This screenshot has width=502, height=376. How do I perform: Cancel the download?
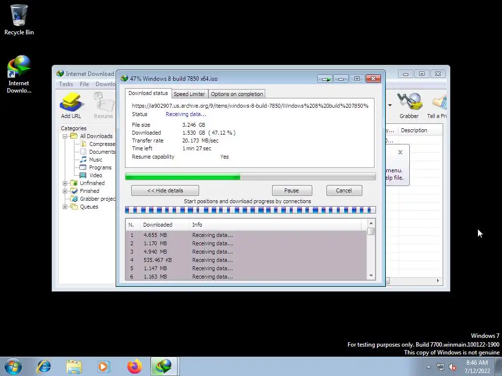[344, 190]
